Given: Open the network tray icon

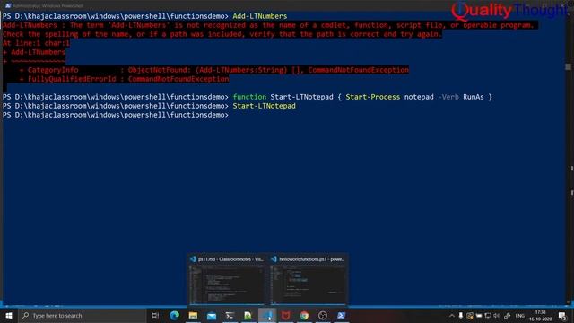Looking at the screenshot, I should (488, 315).
